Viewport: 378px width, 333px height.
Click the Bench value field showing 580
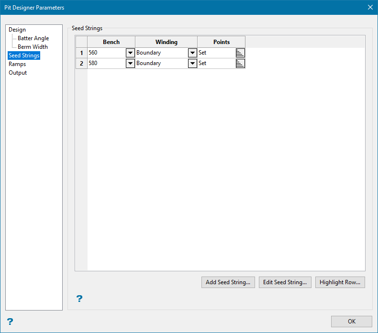106,63
